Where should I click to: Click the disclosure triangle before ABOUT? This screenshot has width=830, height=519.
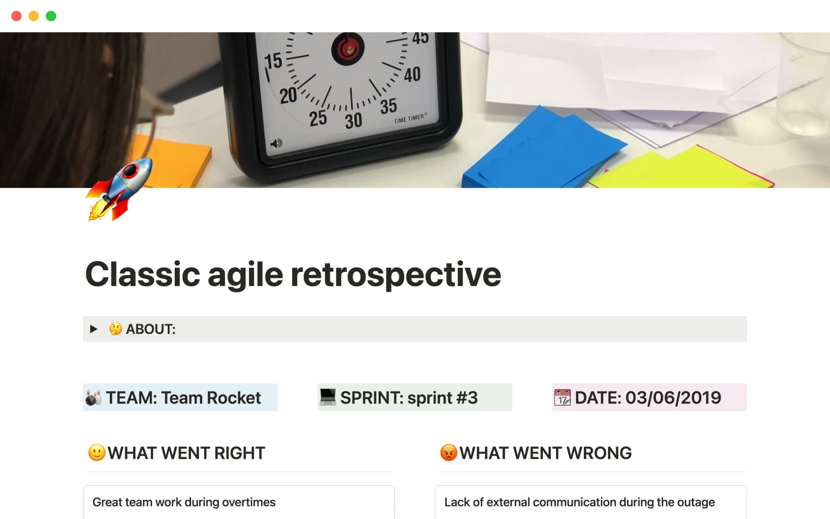click(x=94, y=329)
